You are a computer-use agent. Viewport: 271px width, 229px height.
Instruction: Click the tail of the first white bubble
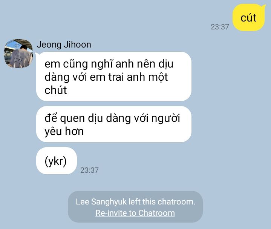point(38,54)
